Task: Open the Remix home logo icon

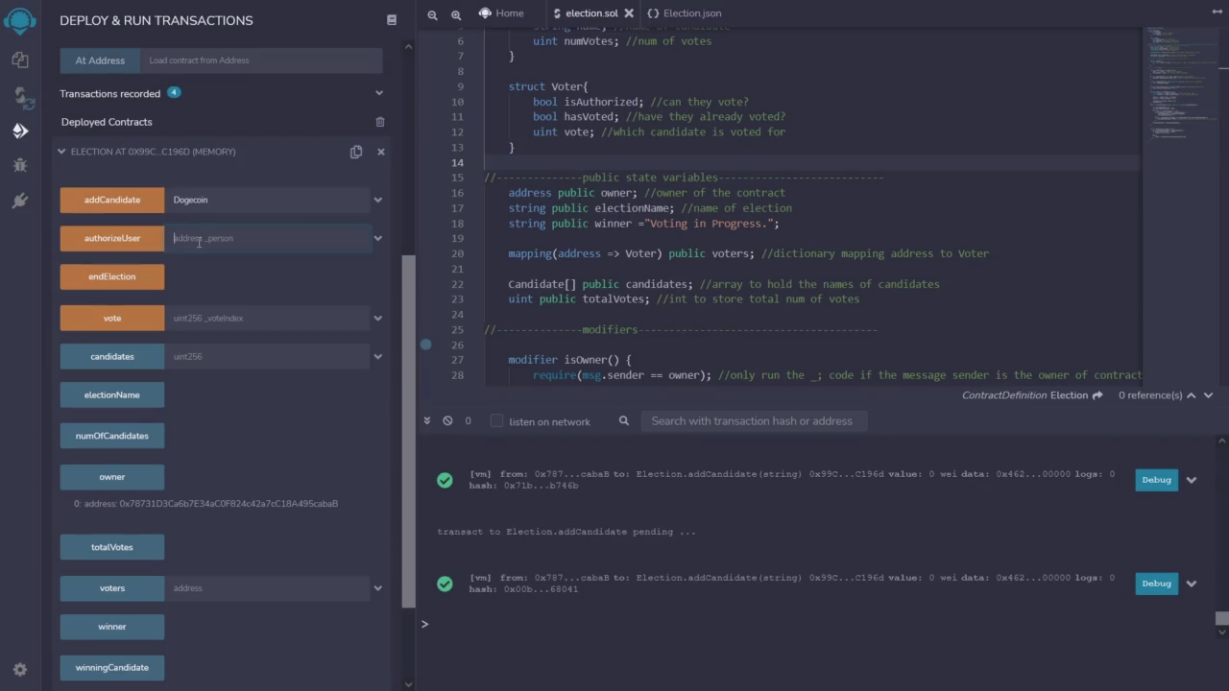Action: pyautogui.click(x=20, y=19)
